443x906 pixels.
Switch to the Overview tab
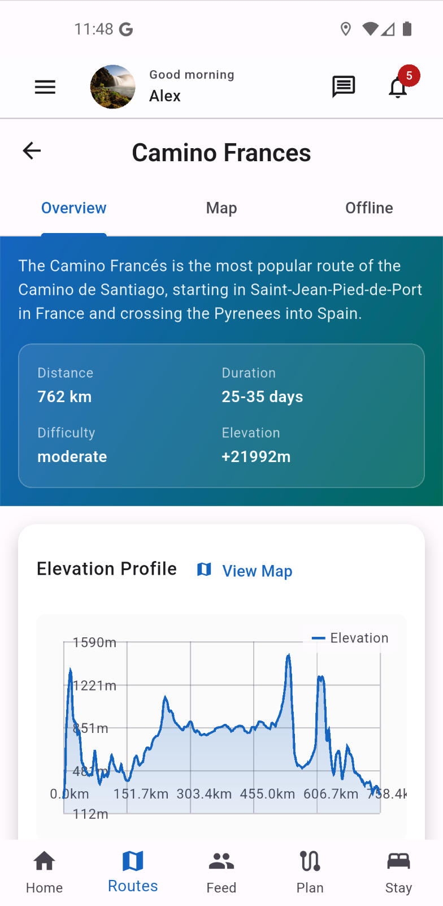pyautogui.click(x=73, y=208)
